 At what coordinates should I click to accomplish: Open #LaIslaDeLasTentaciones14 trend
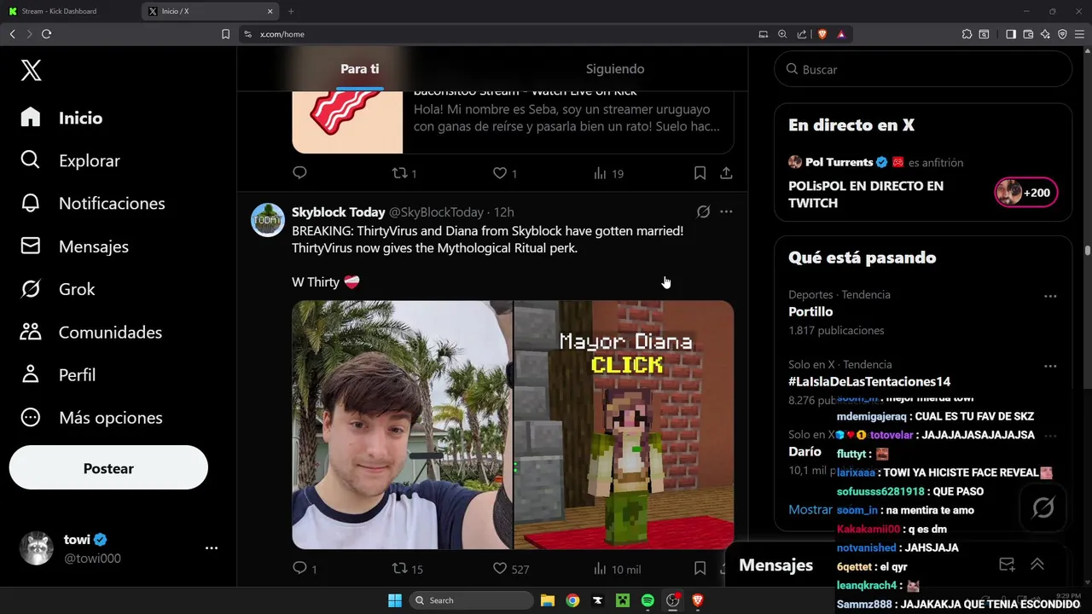[869, 381]
